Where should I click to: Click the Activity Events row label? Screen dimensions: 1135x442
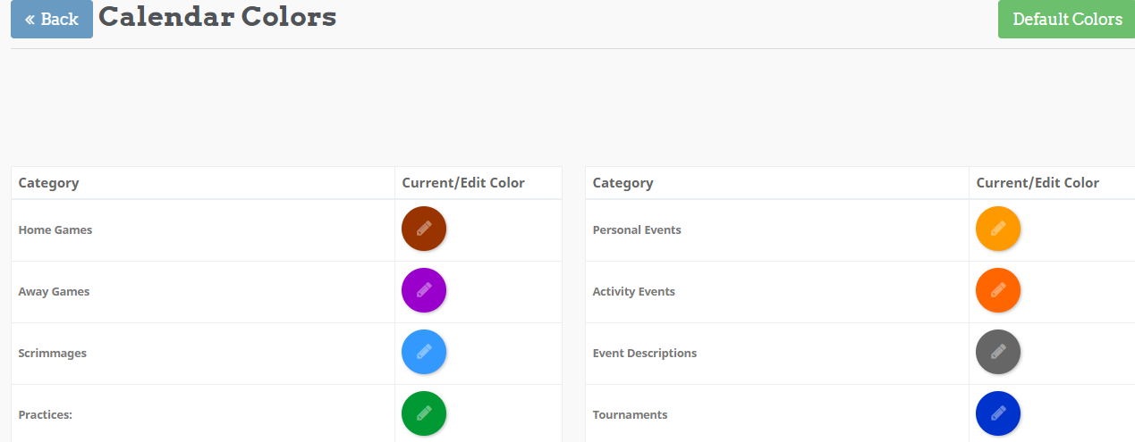pyautogui.click(x=633, y=291)
